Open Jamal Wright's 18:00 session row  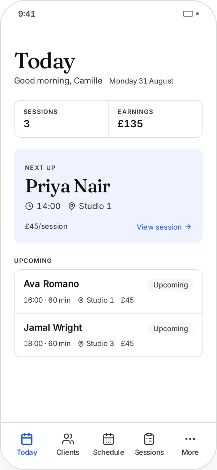click(109, 335)
